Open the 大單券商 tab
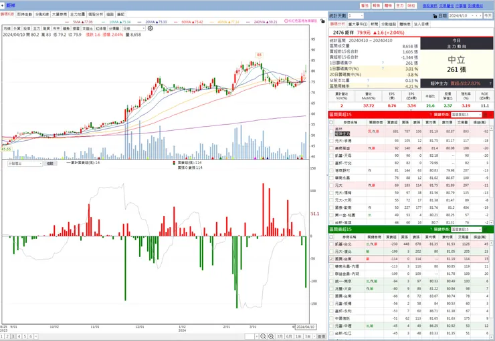Image resolution: width=495 pixels, height=341 pixels. (60, 15)
